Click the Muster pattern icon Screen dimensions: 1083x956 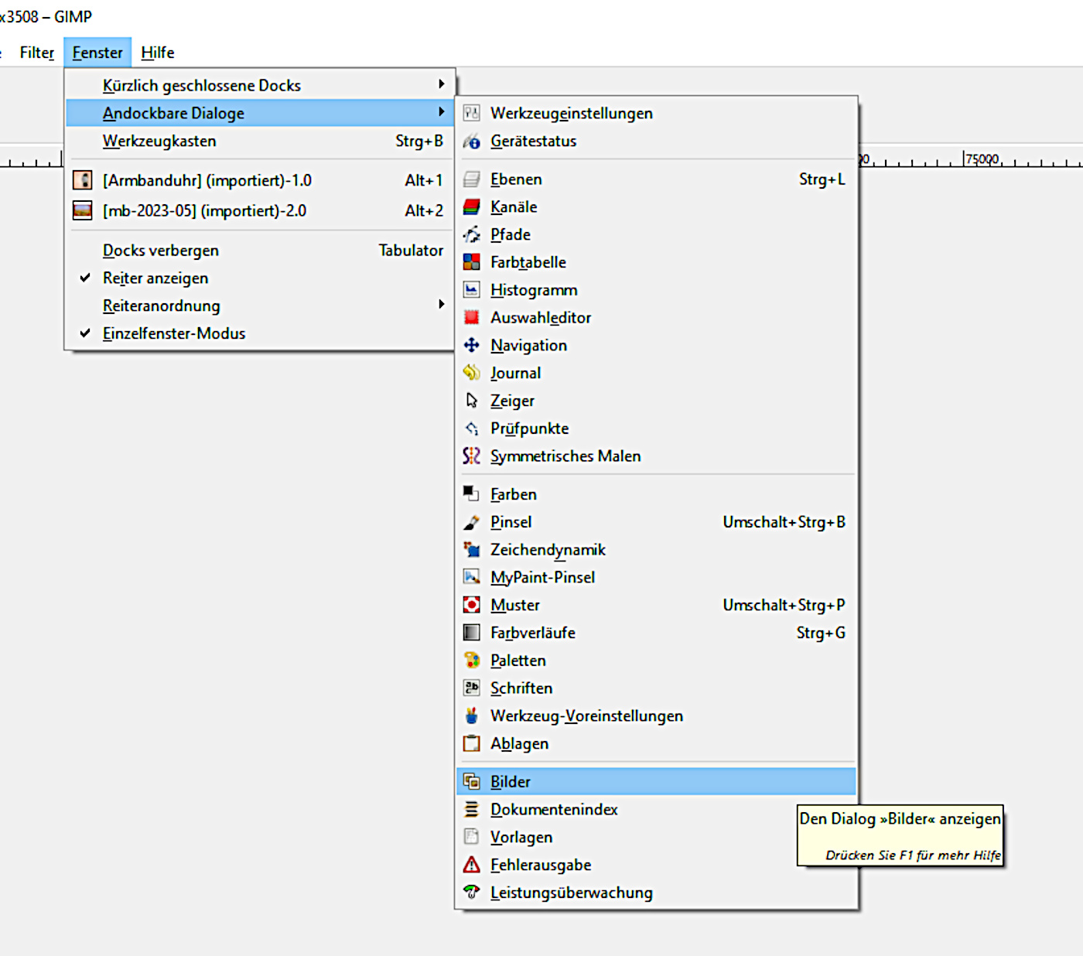tap(471, 605)
